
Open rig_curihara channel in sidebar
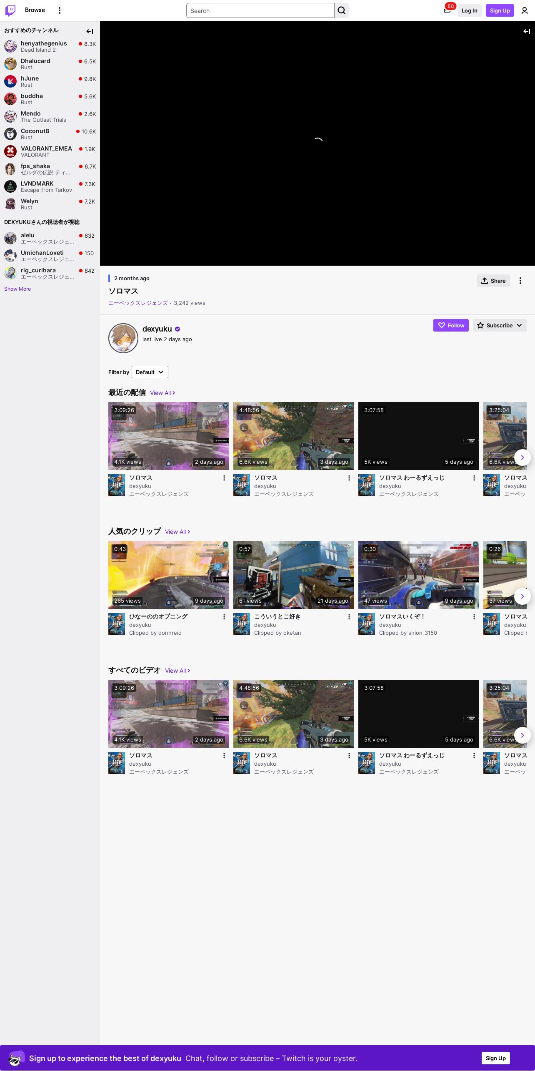(x=50, y=273)
